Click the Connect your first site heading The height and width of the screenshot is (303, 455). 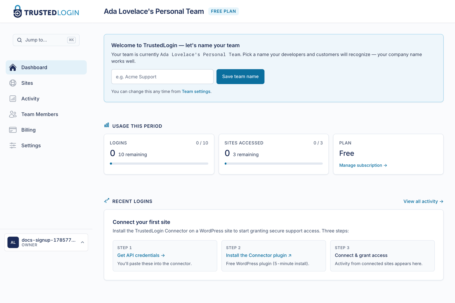coord(141,222)
